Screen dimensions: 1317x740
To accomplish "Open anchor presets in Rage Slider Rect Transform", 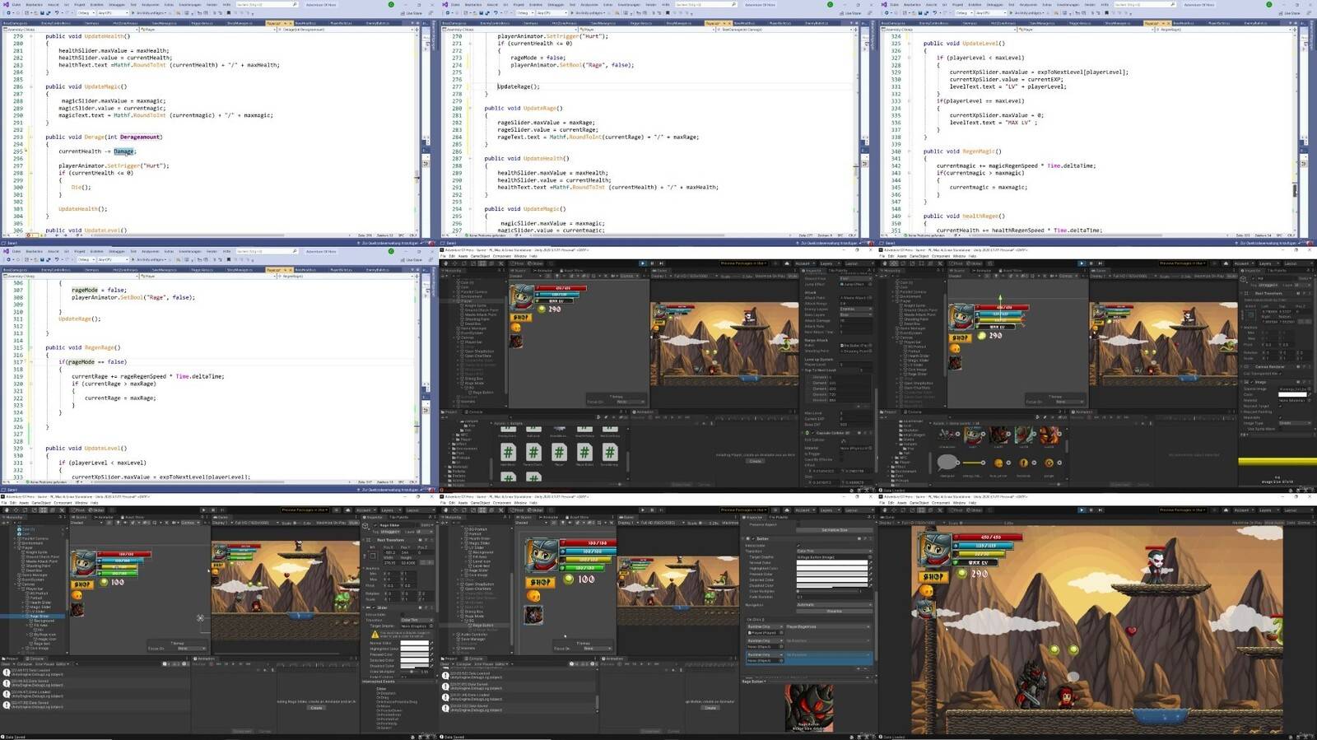I will click(372, 556).
